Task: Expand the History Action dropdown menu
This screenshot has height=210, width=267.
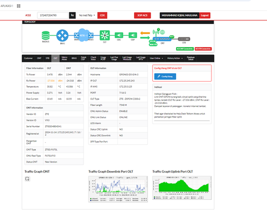Action: click(175, 58)
